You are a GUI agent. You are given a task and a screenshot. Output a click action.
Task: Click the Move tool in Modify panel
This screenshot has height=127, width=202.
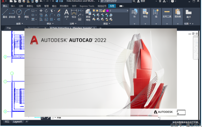click(41, 11)
